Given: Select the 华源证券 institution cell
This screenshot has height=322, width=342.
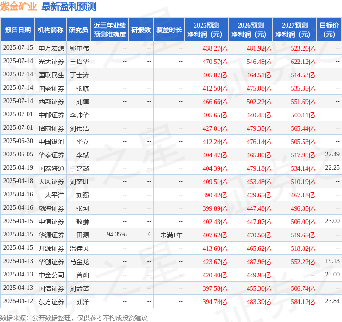Looking at the screenshot, I should point(51,235).
